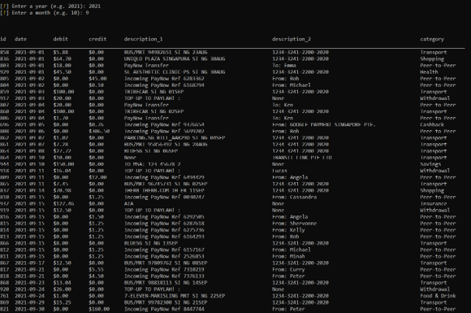
Task: Select the 'Enter a year' prompt line
Action: point(50,6)
